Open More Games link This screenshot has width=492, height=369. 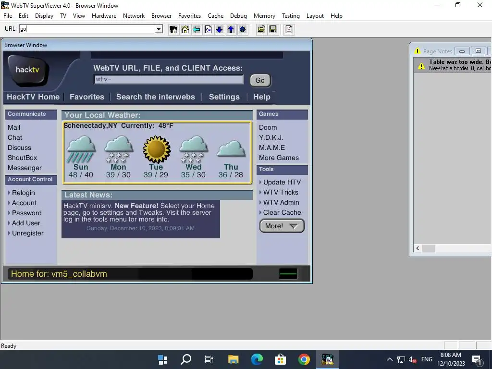point(279,158)
